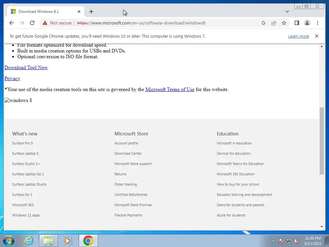
Task: Open the Surface Laptop Studio link
Action: pos(29,184)
